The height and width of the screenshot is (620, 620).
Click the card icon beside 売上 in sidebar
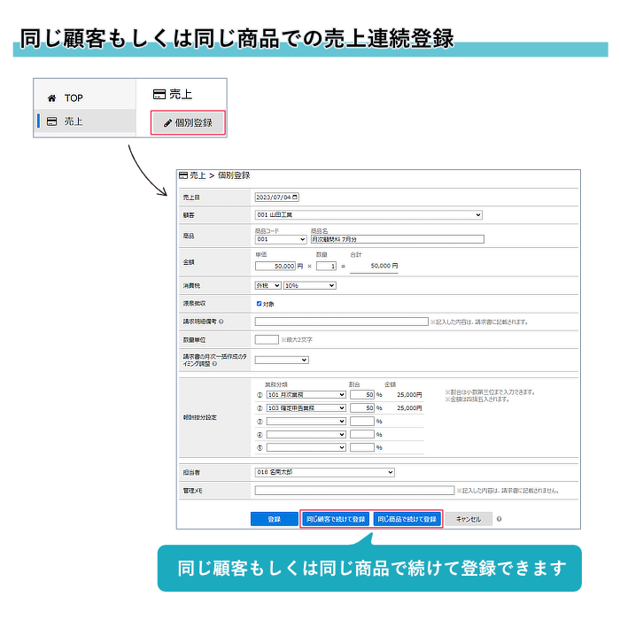pos(52,121)
